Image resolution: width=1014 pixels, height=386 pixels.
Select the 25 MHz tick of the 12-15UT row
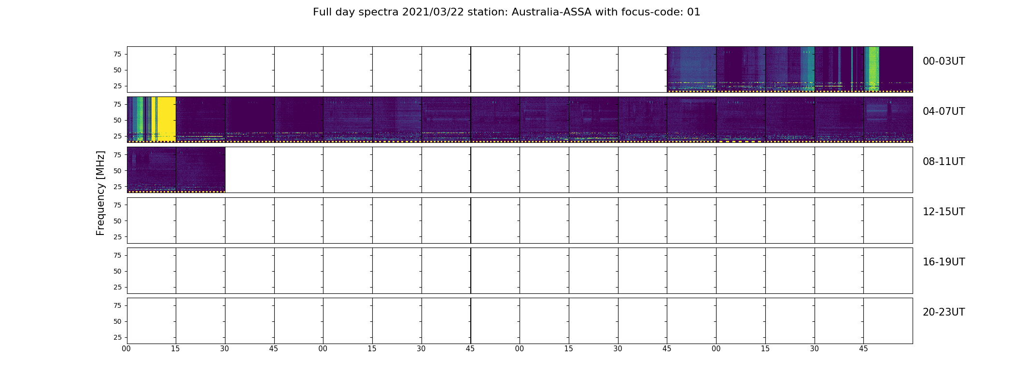click(x=117, y=237)
